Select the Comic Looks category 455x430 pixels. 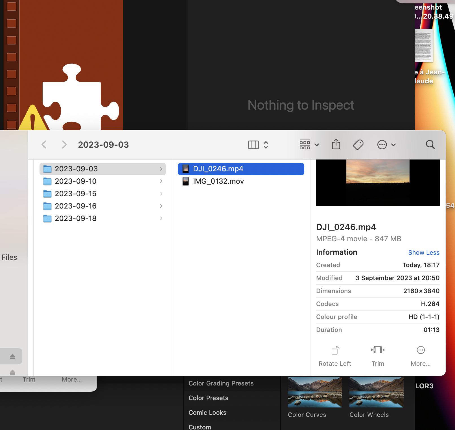tap(207, 413)
